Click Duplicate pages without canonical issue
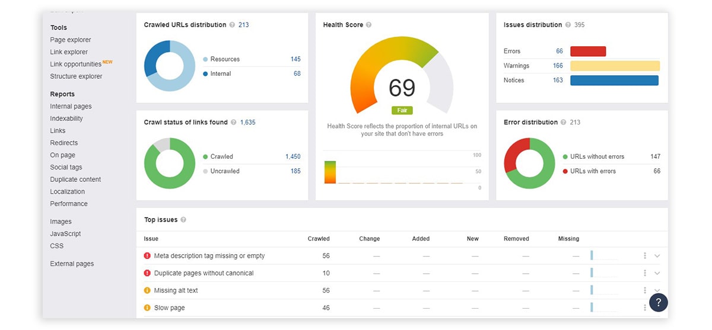This screenshot has height=330, width=712. tap(204, 273)
